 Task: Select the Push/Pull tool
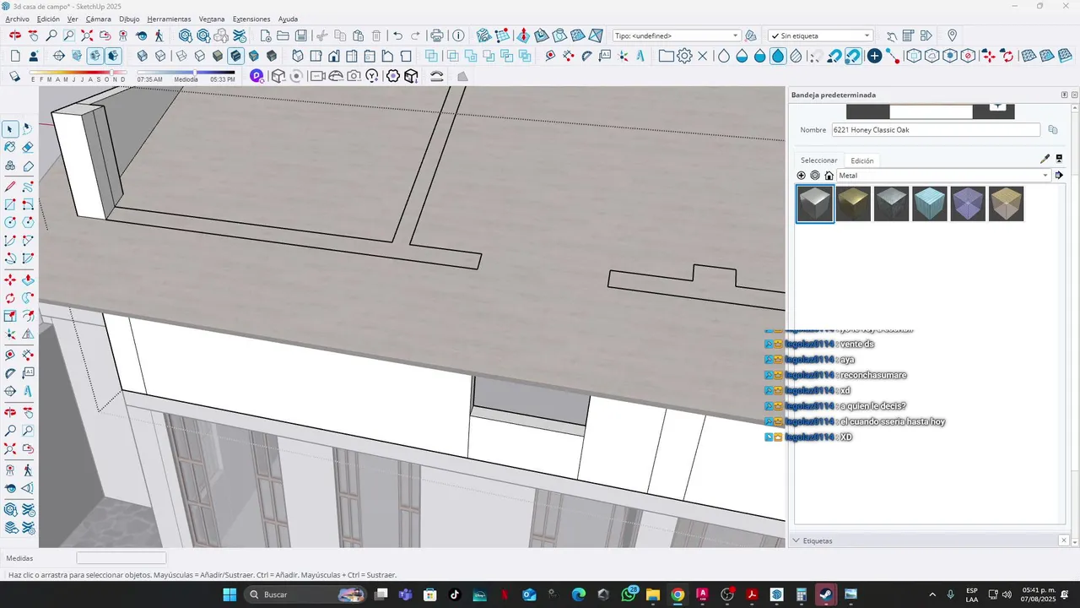click(x=28, y=280)
